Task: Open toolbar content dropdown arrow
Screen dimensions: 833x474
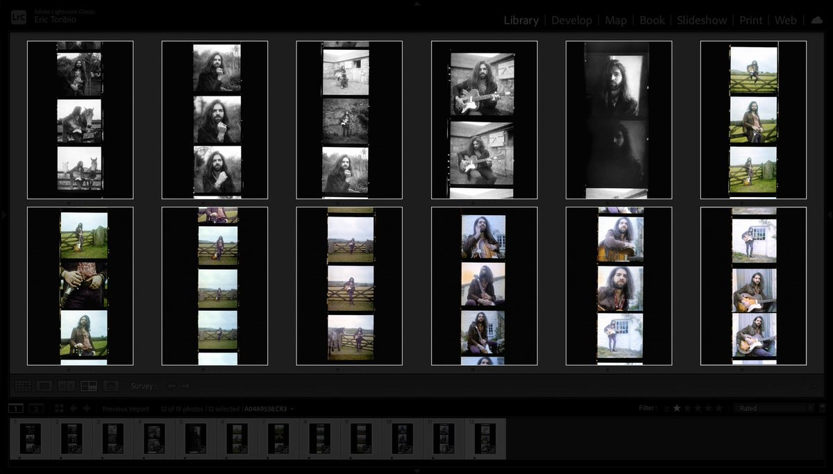Action: click(815, 385)
